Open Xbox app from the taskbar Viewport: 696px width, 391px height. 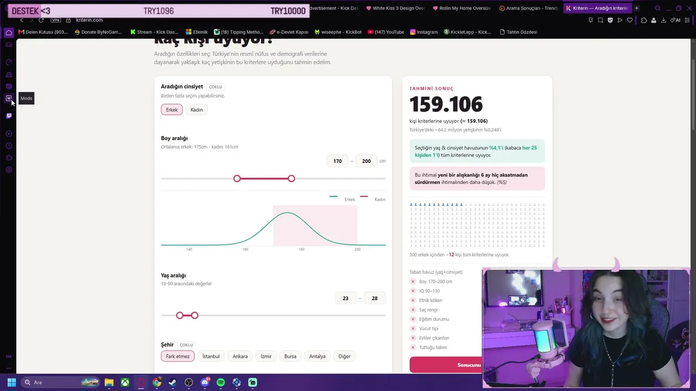[x=125, y=382]
